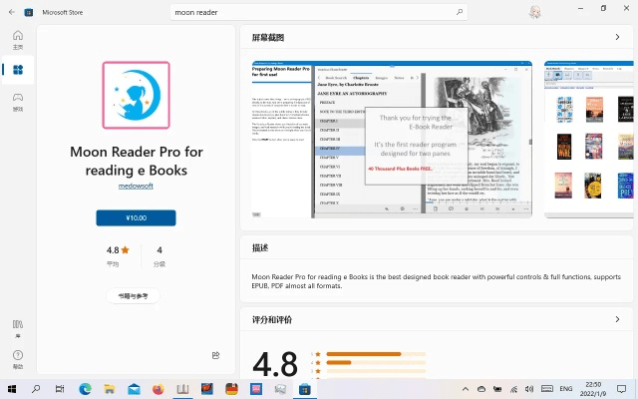
Task: Open Task View on the taskbar
Action: coord(60,389)
